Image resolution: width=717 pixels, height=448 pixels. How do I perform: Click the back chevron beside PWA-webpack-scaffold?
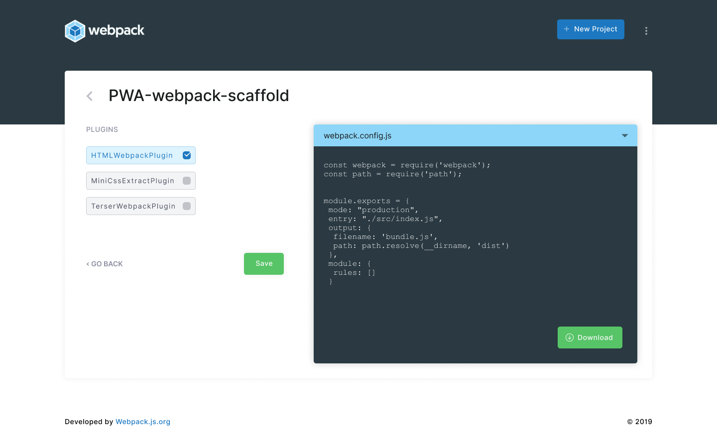tap(90, 96)
